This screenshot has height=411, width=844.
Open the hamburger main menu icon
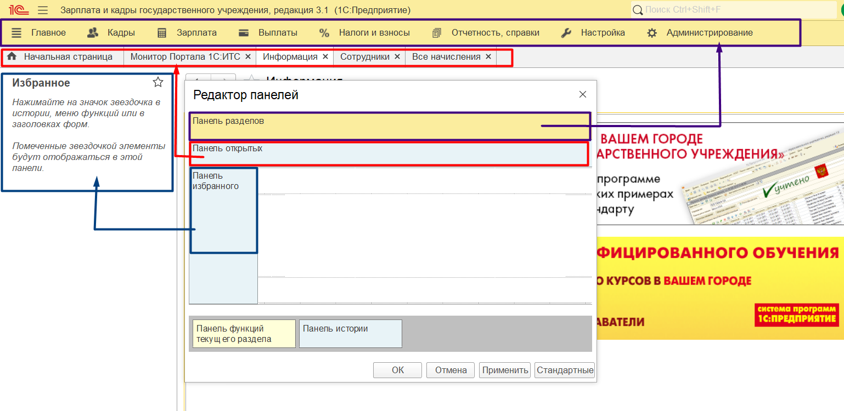coord(43,10)
